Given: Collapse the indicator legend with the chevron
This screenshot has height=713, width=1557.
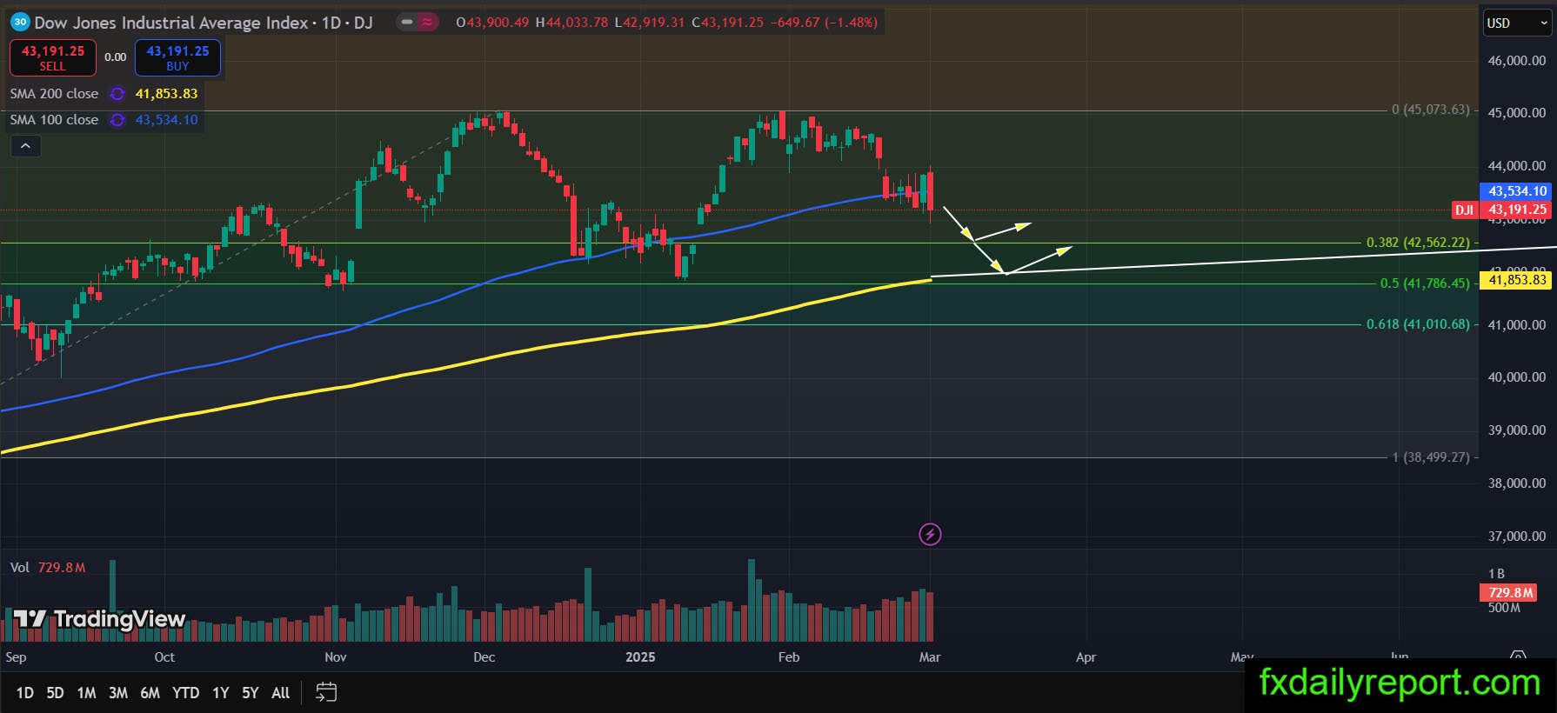Looking at the screenshot, I should [25, 146].
